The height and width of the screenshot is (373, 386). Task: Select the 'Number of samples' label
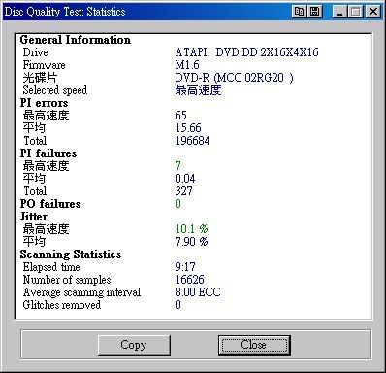67,280
